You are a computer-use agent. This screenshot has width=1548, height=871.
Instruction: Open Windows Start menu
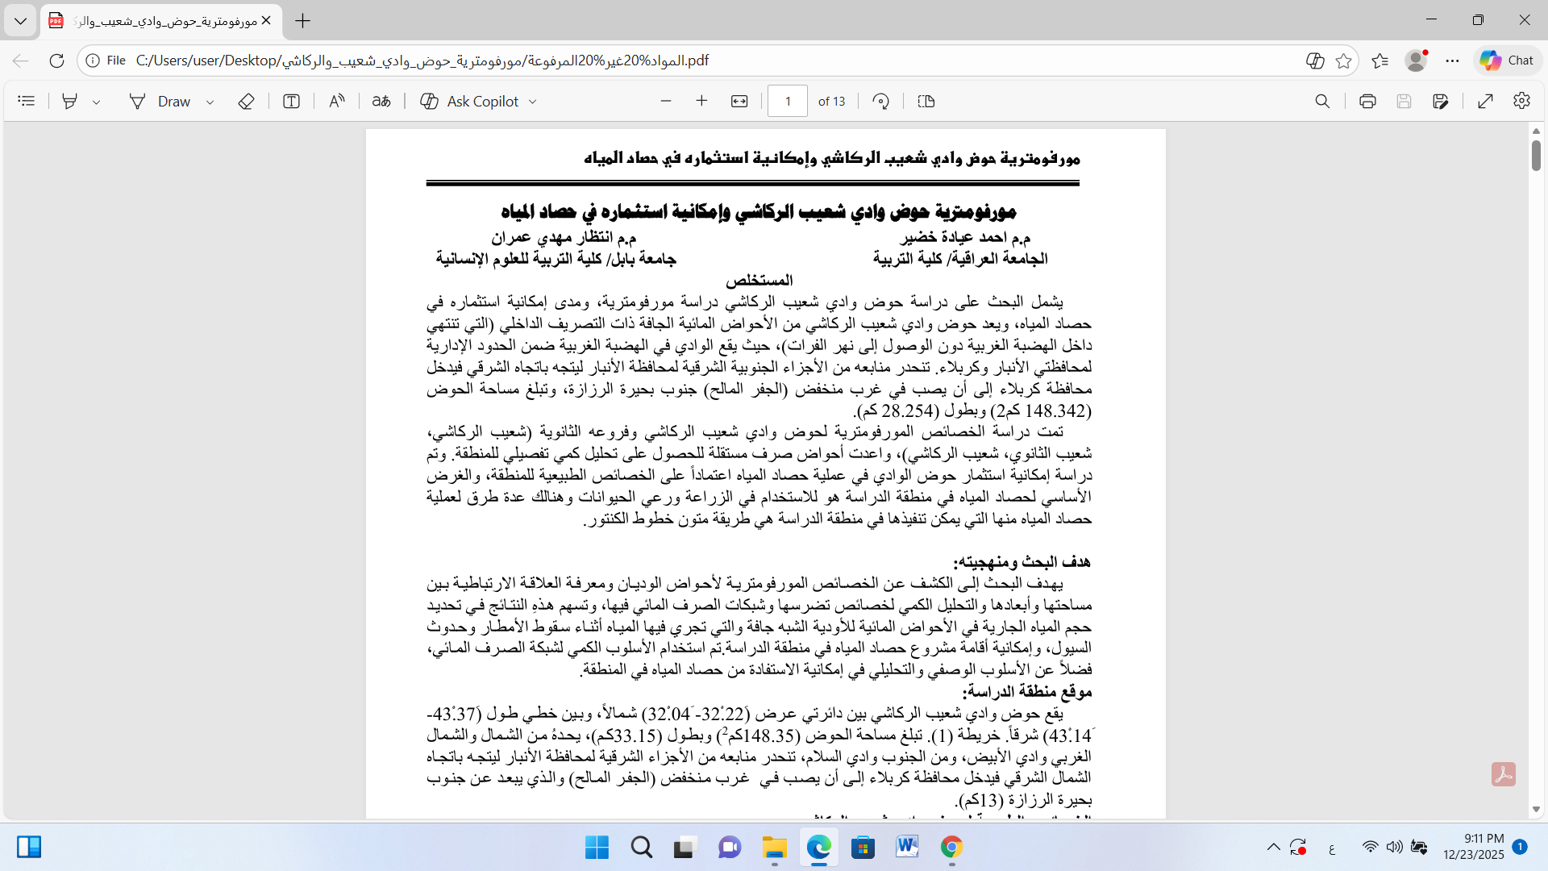(x=597, y=848)
